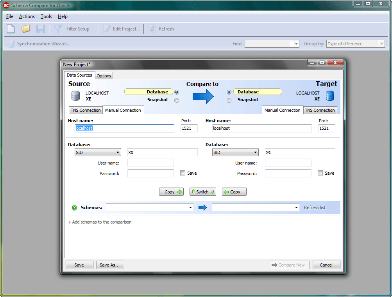Viewport: 392px width, 297px height.
Task: Switch to the Options tab
Action: (104, 76)
